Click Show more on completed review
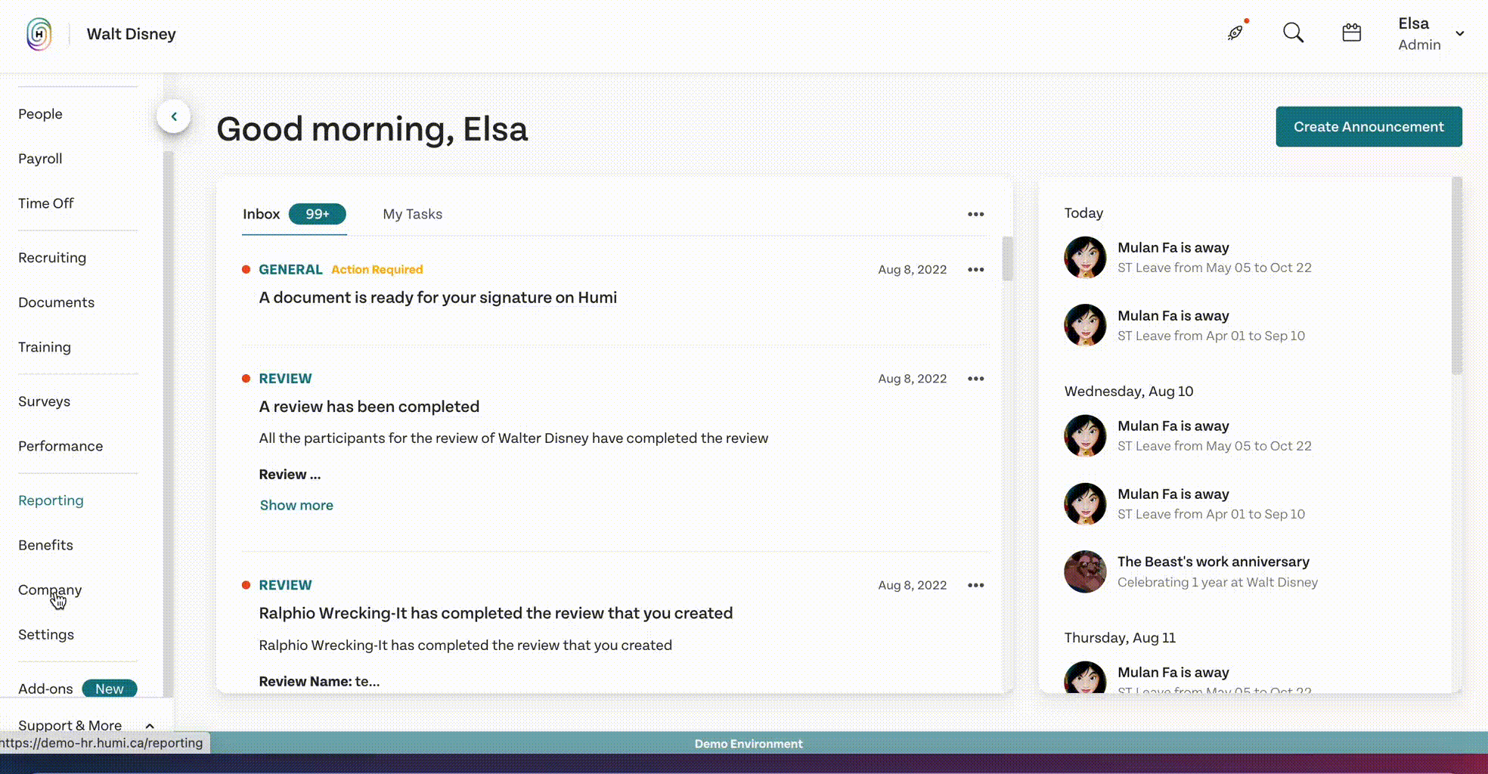This screenshot has height=774, width=1488. 296,505
